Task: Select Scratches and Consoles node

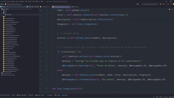Action: pyautogui.click(x=8, y=75)
